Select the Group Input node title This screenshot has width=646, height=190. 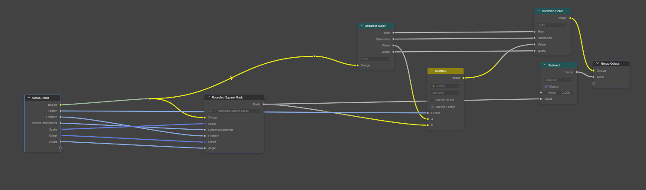click(41, 98)
